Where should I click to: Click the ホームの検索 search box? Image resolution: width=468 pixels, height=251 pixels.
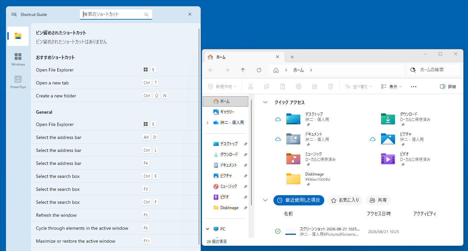tap(433, 70)
